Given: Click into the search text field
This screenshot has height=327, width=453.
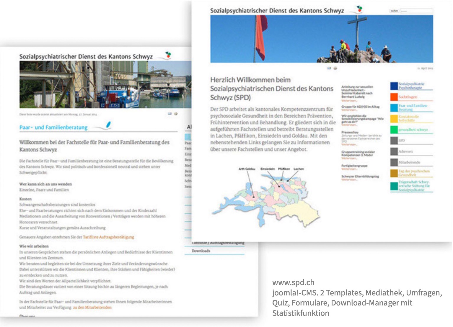Looking at the screenshot, I should click(x=416, y=11).
